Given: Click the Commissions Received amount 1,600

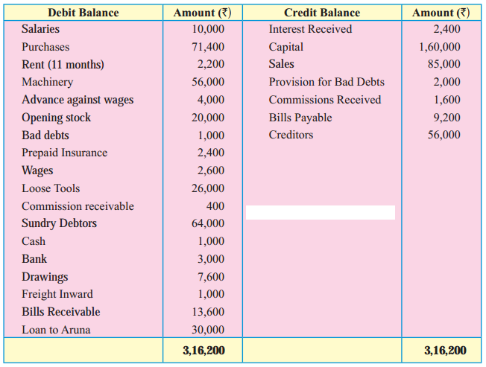Looking at the screenshot, I should click(446, 100).
